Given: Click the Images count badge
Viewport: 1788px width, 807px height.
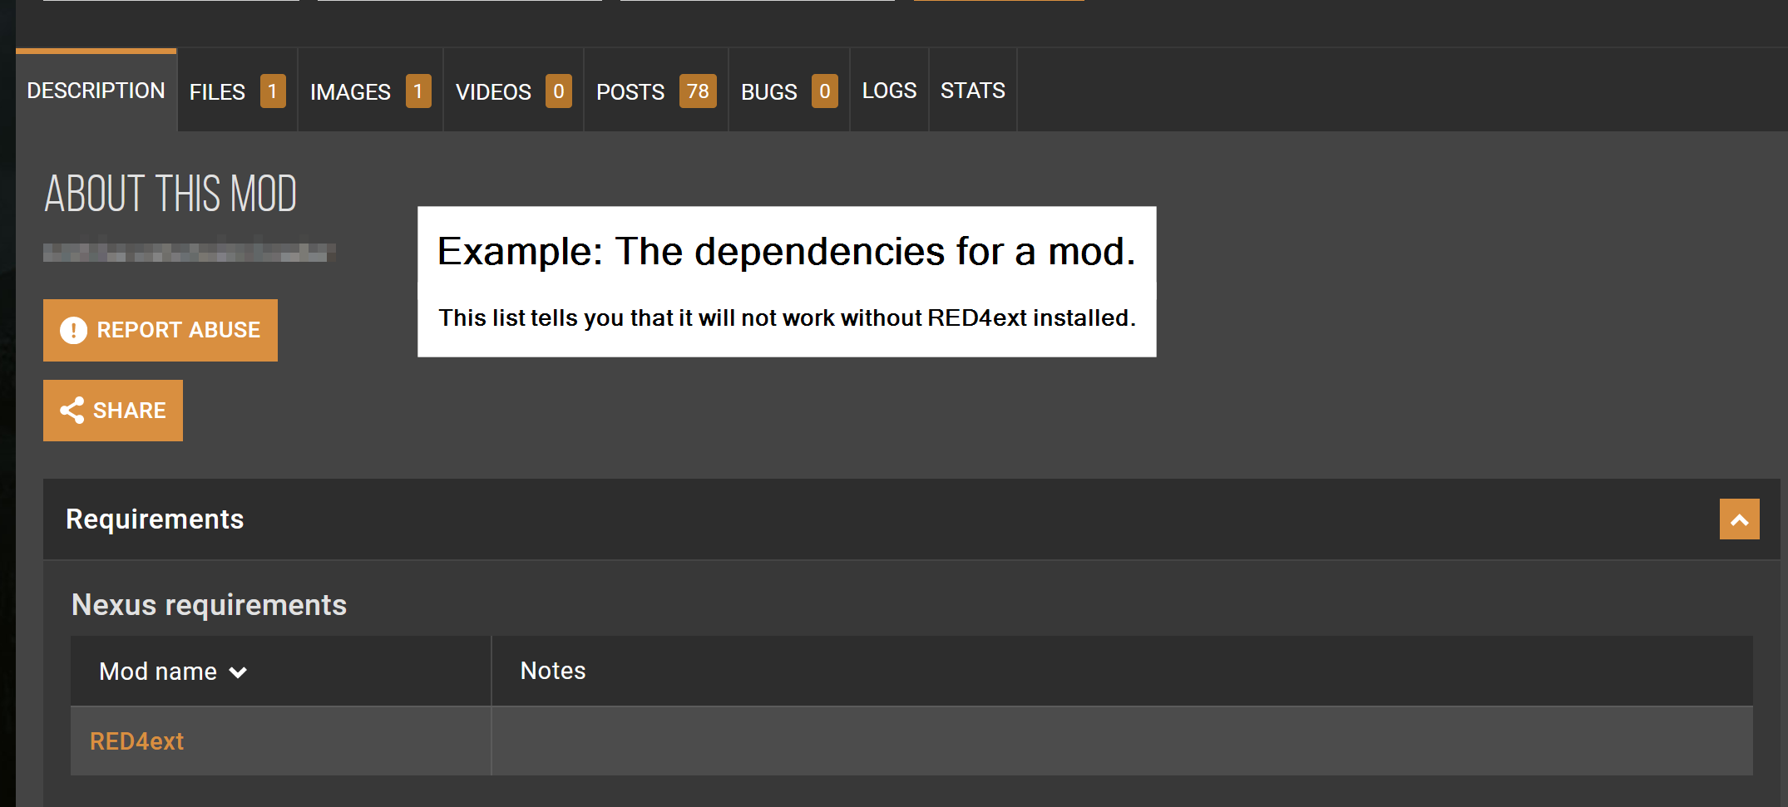Looking at the screenshot, I should [x=418, y=91].
